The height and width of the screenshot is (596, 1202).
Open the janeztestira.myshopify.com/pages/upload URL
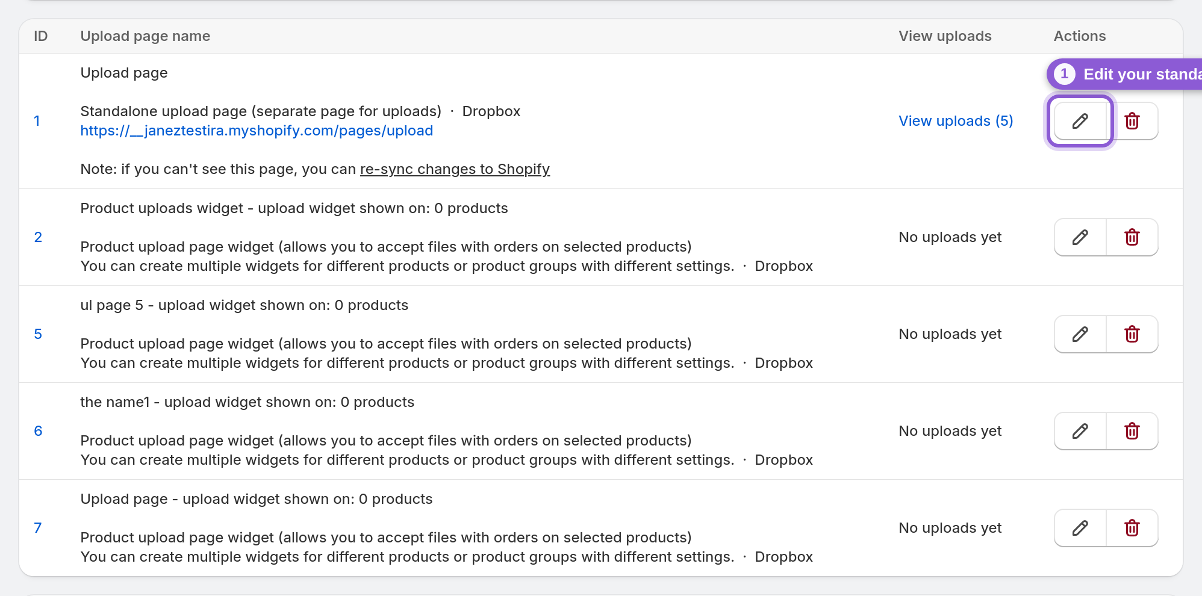pyautogui.click(x=257, y=131)
